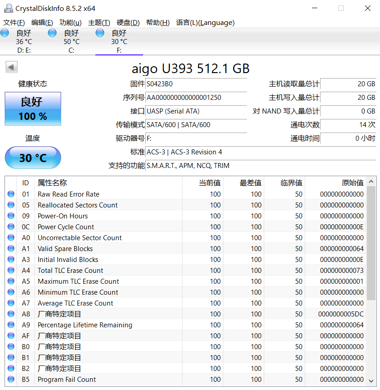Click the supported features field S.M.A.R.T., APM, NCQ, TRIM
Screen dimensions: 380x390
[x=261, y=166]
